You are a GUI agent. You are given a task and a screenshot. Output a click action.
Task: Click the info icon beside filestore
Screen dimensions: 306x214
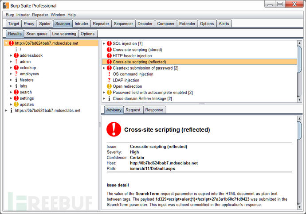16,80
